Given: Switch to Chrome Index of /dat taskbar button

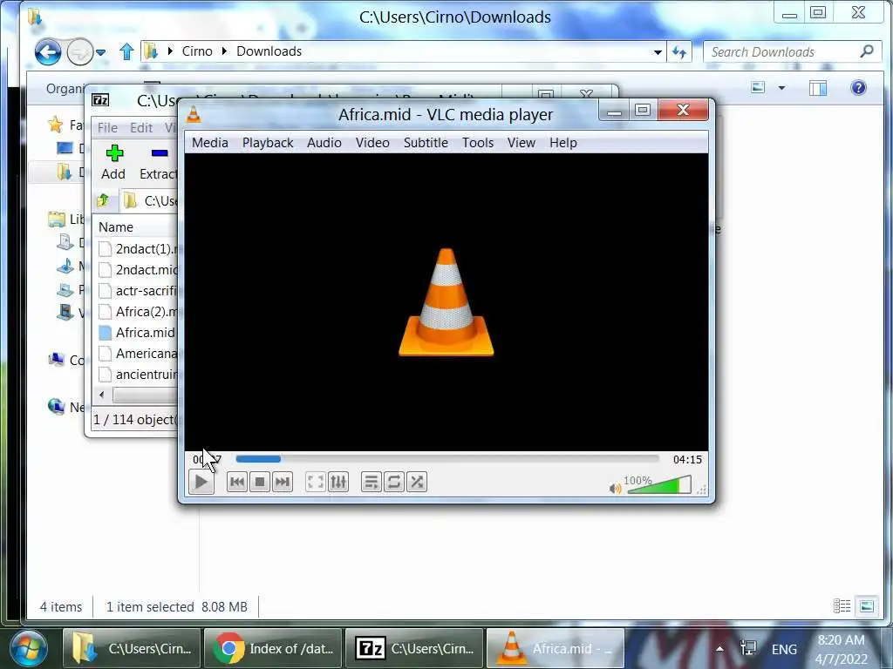Looking at the screenshot, I should (x=273, y=648).
